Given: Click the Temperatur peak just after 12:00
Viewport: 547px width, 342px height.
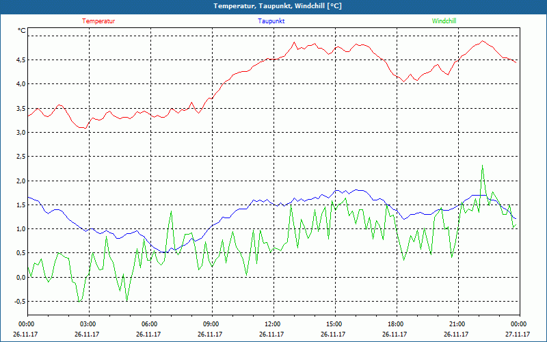Looking at the screenshot, I should (294, 42).
